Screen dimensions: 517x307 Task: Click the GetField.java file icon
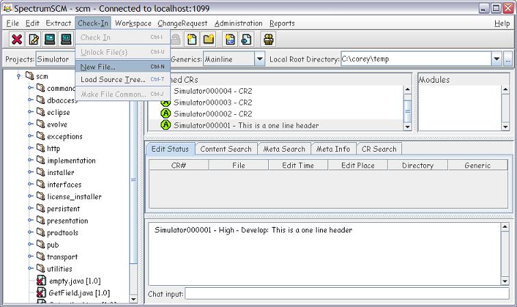click(x=41, y=293)
